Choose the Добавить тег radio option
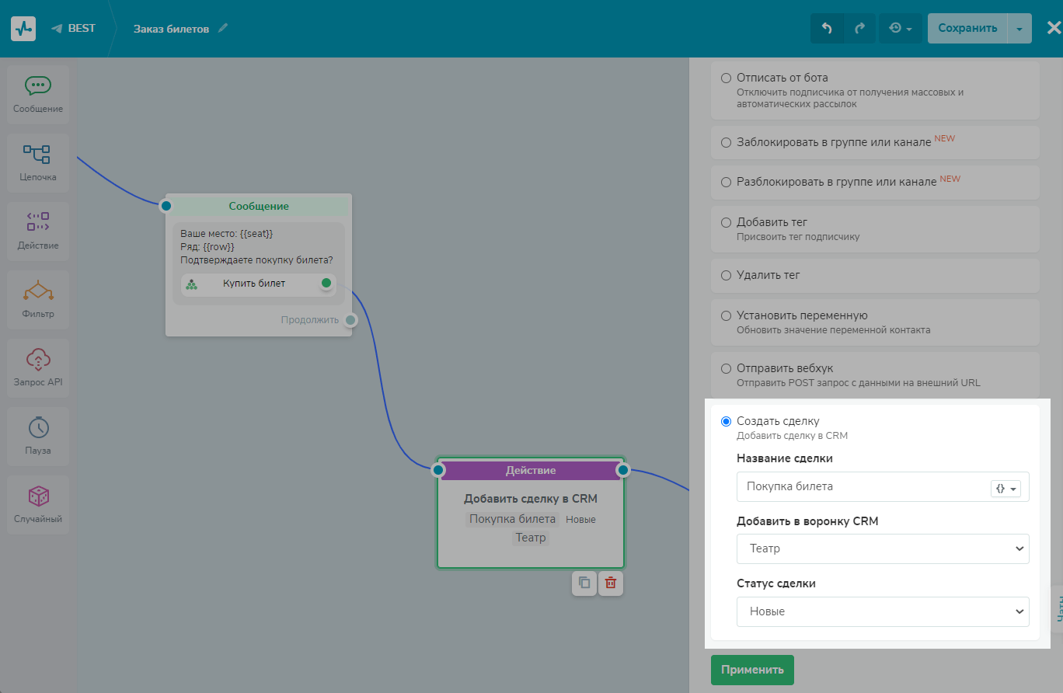This screenshot has height=693, width=1063. pos(726,222)
